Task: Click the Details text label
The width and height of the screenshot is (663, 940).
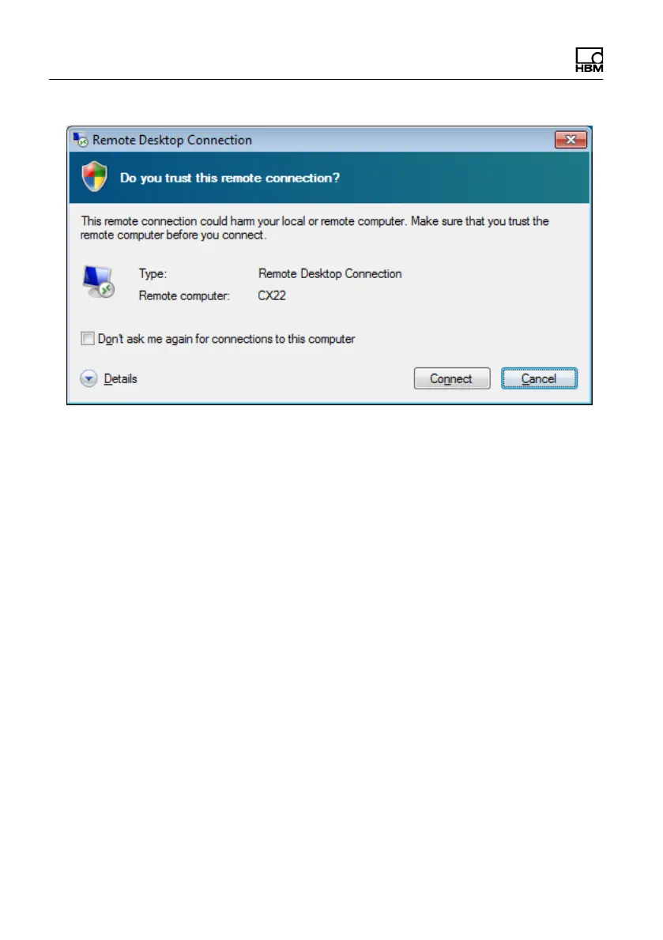Action: [x=120, y=379]
